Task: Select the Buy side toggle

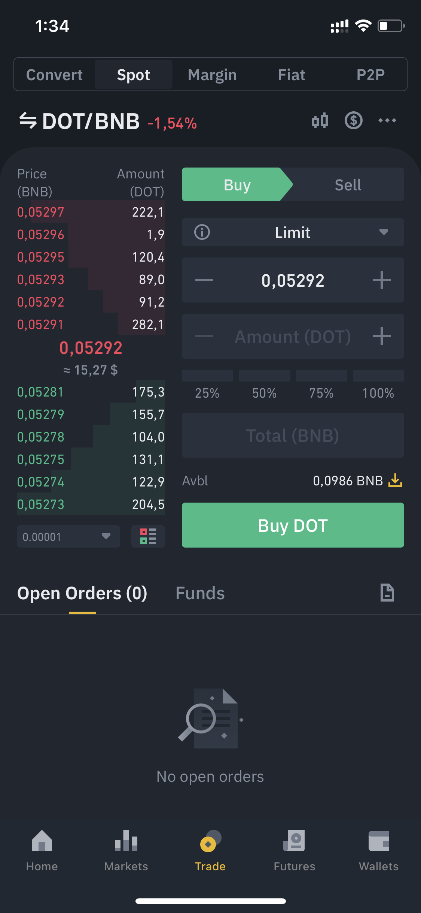Action: tap(237, 185)
